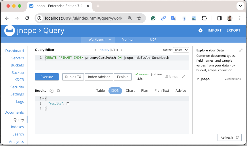Open Logs in the sidebar
The height and width of the screenshot is (146, 247).
tap(20, 102)
